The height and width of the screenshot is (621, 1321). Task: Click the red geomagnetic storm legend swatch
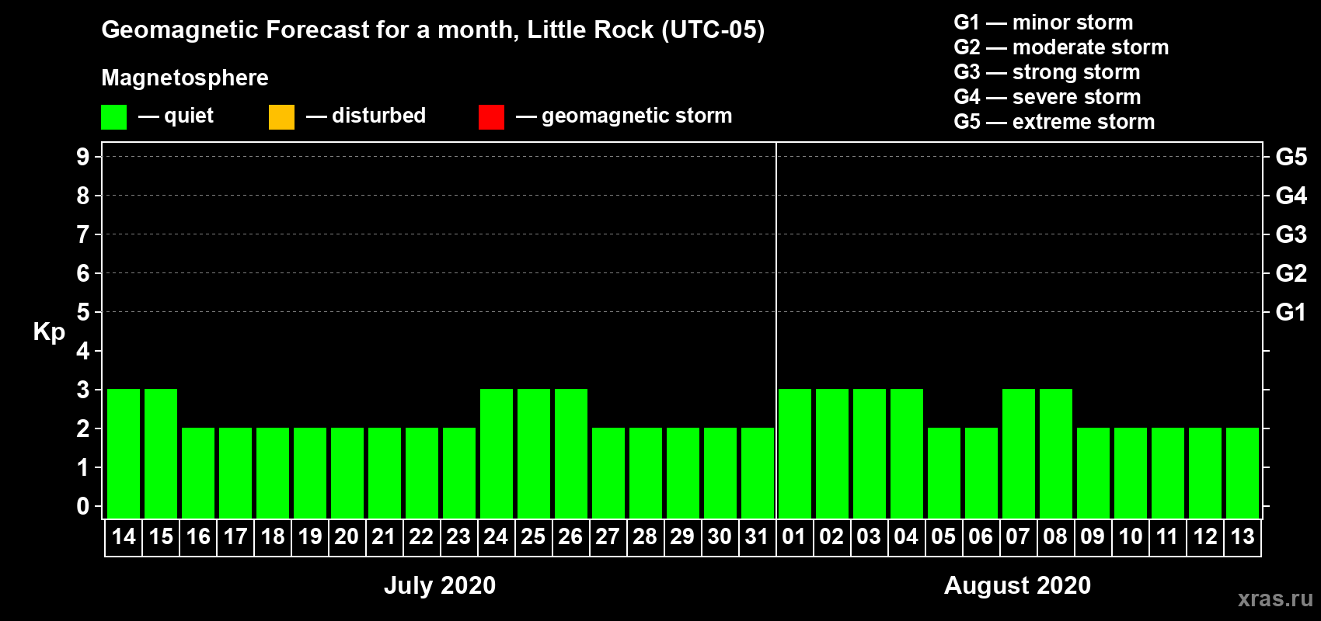(491, 117)
